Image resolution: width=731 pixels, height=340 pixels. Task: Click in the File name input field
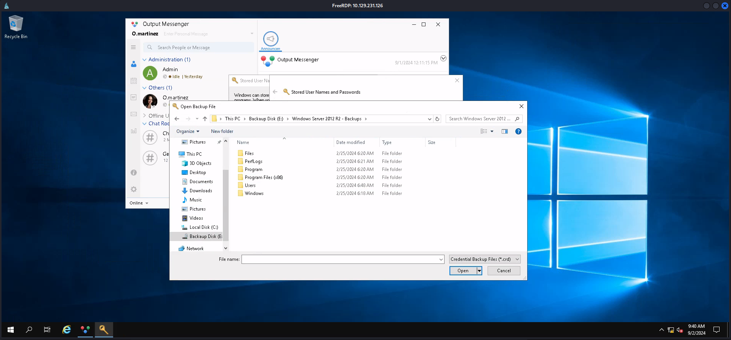pos(340,259)
